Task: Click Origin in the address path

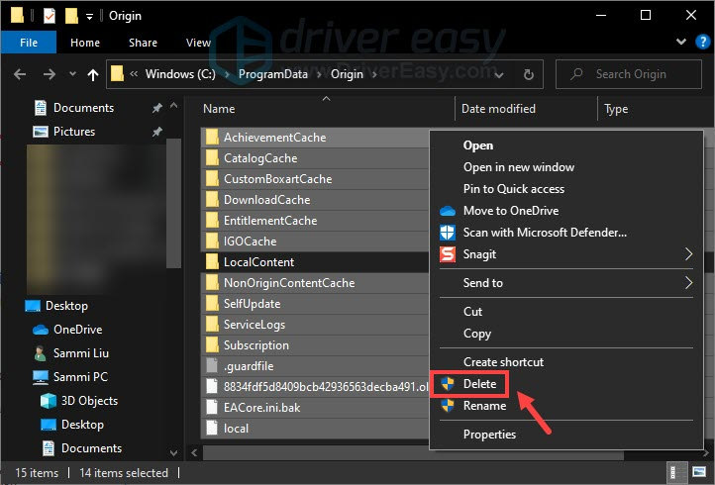Action: (347, 74)
